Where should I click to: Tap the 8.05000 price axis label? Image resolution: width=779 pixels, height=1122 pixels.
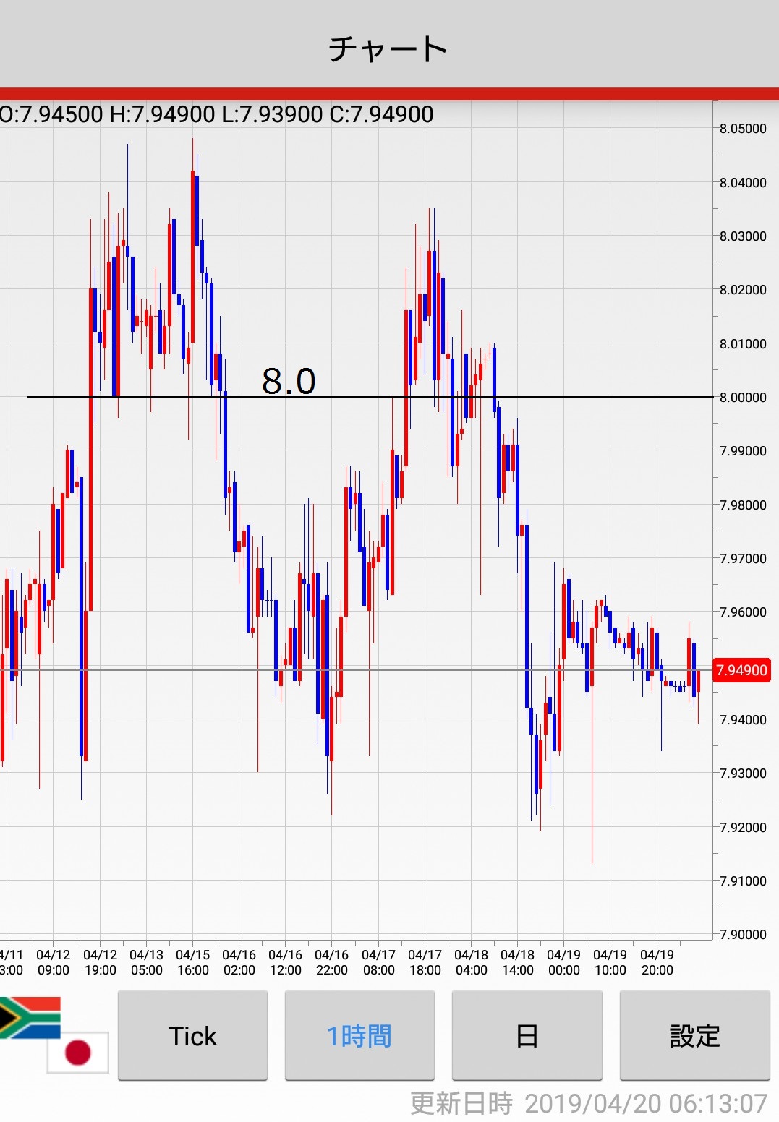point(743,129)
